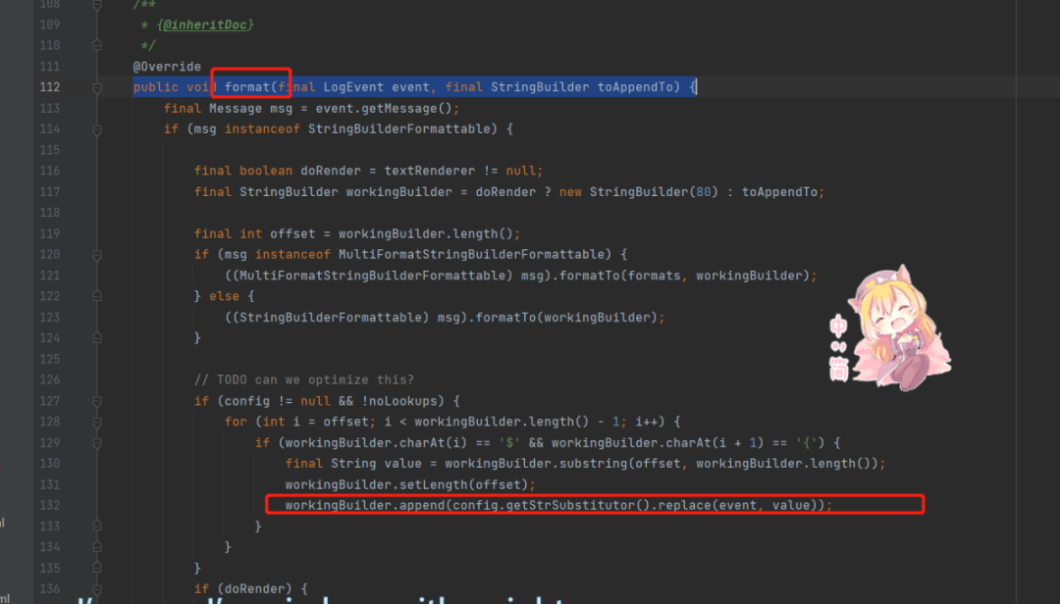This screenshot has width=1060, height=604.
Task: Collapse the fold marker on line 120
Action: [97, 255]
